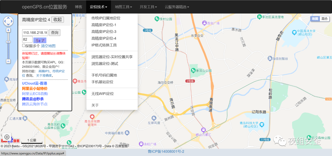The height and width of the screenshot is (156, 332).
Task: Open the 关于准确度 link
Action: point(44,75)
